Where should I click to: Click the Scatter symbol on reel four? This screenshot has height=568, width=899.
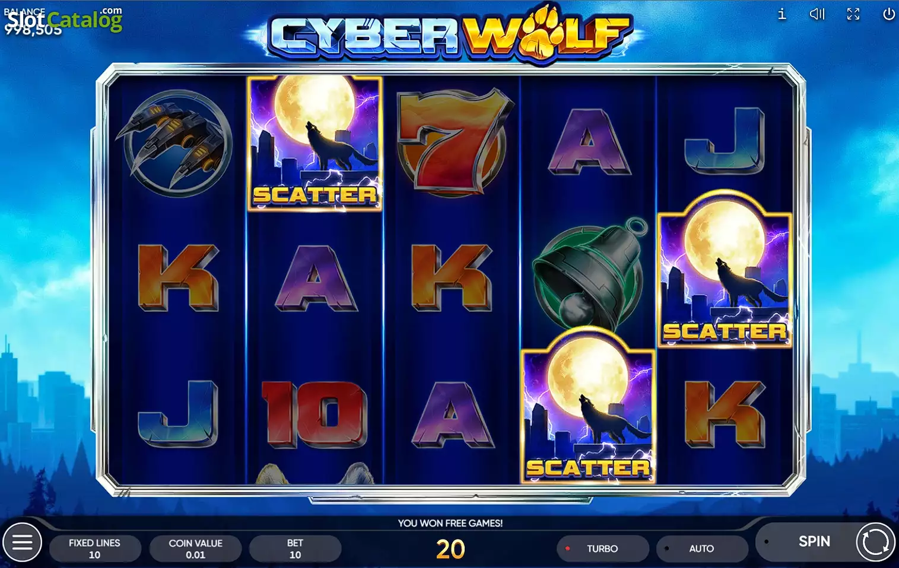tap(588, 406)
